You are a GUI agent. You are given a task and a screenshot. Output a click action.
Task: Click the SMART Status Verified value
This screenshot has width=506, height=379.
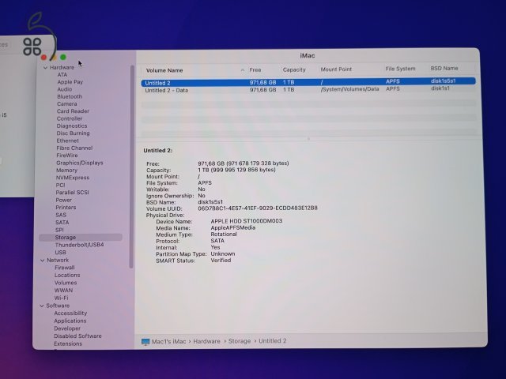pos(221,260)
